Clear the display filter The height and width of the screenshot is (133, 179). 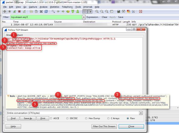coord(104,17)
